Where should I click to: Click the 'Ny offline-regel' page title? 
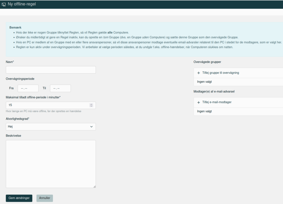(x=22, y=4)
